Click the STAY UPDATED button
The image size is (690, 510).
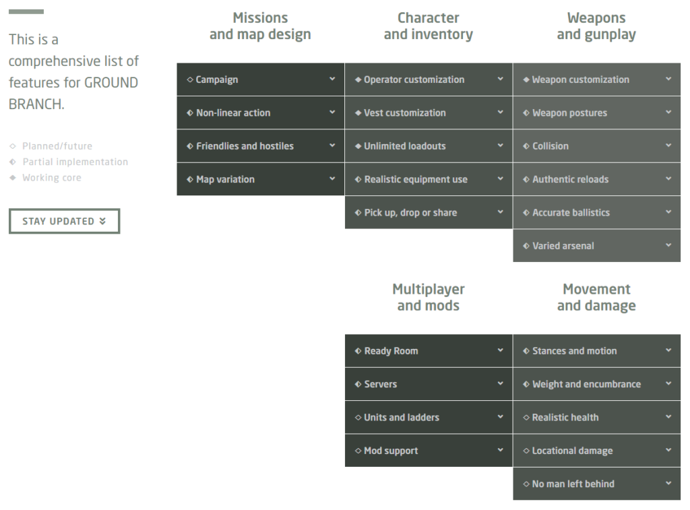pyautogui.click(x=64, y=221)
